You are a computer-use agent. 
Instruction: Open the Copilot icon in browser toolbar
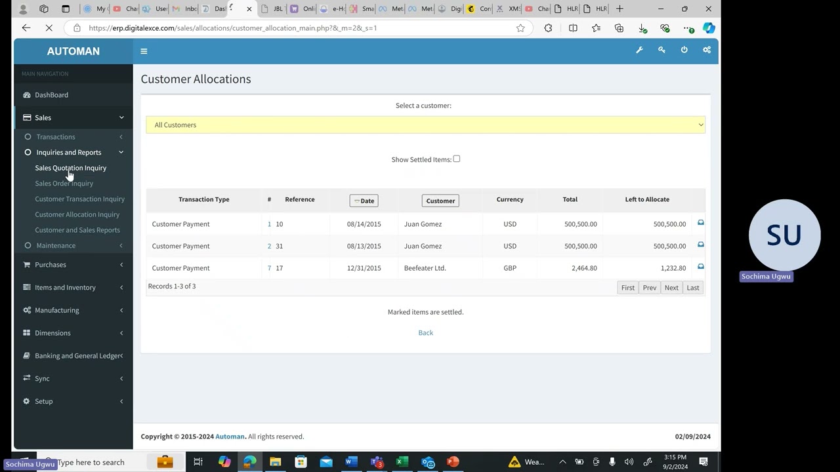point(709,28)
